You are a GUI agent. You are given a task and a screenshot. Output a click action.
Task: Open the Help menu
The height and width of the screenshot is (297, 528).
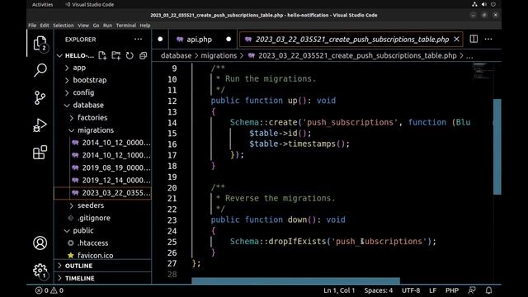tap(145, 26)
